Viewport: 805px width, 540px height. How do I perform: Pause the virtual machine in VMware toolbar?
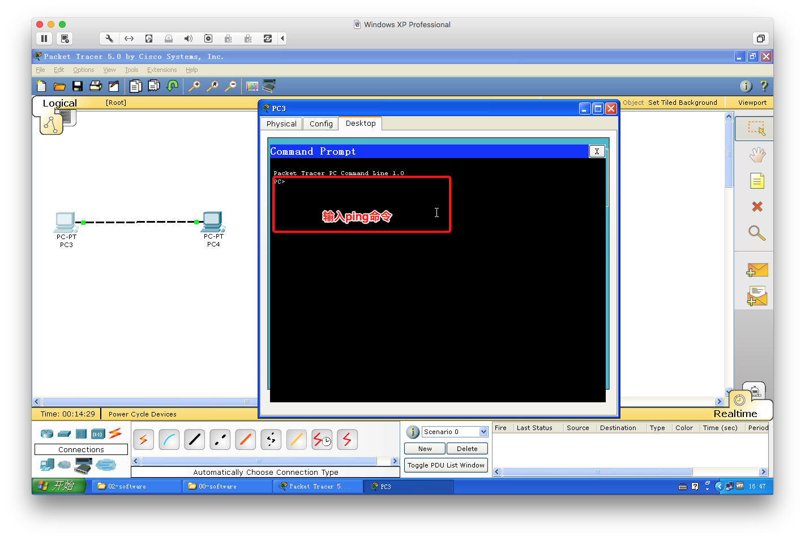point(44,39)
